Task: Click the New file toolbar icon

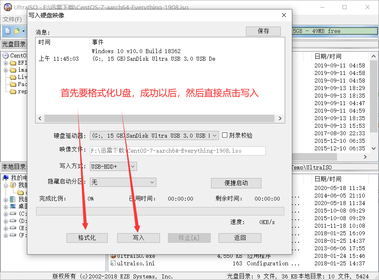Action: point(8,31)
